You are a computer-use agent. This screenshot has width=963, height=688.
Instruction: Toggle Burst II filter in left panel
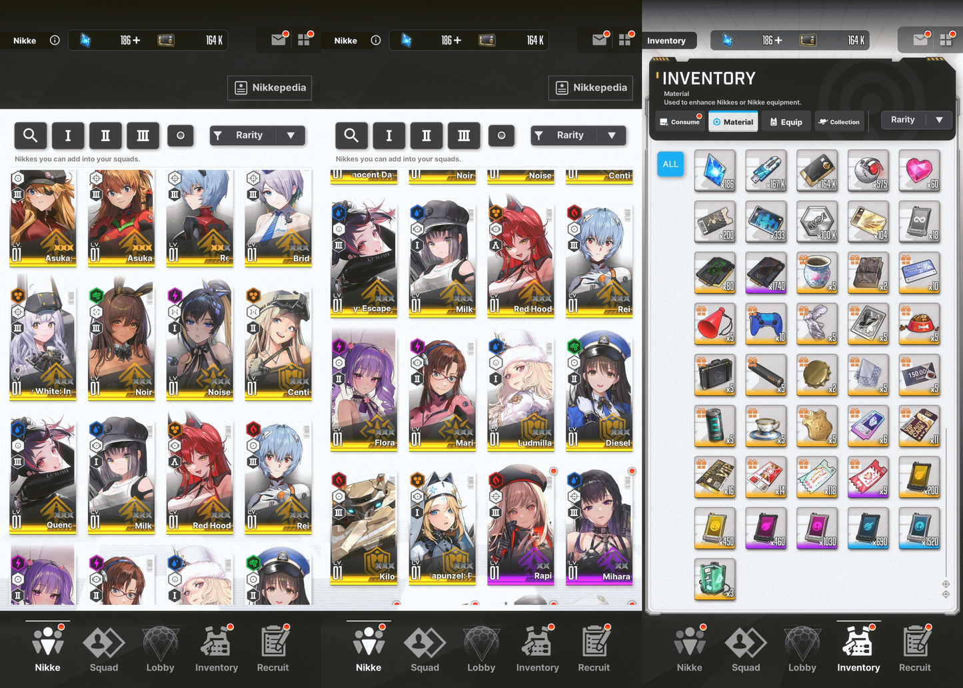(105, 135)
